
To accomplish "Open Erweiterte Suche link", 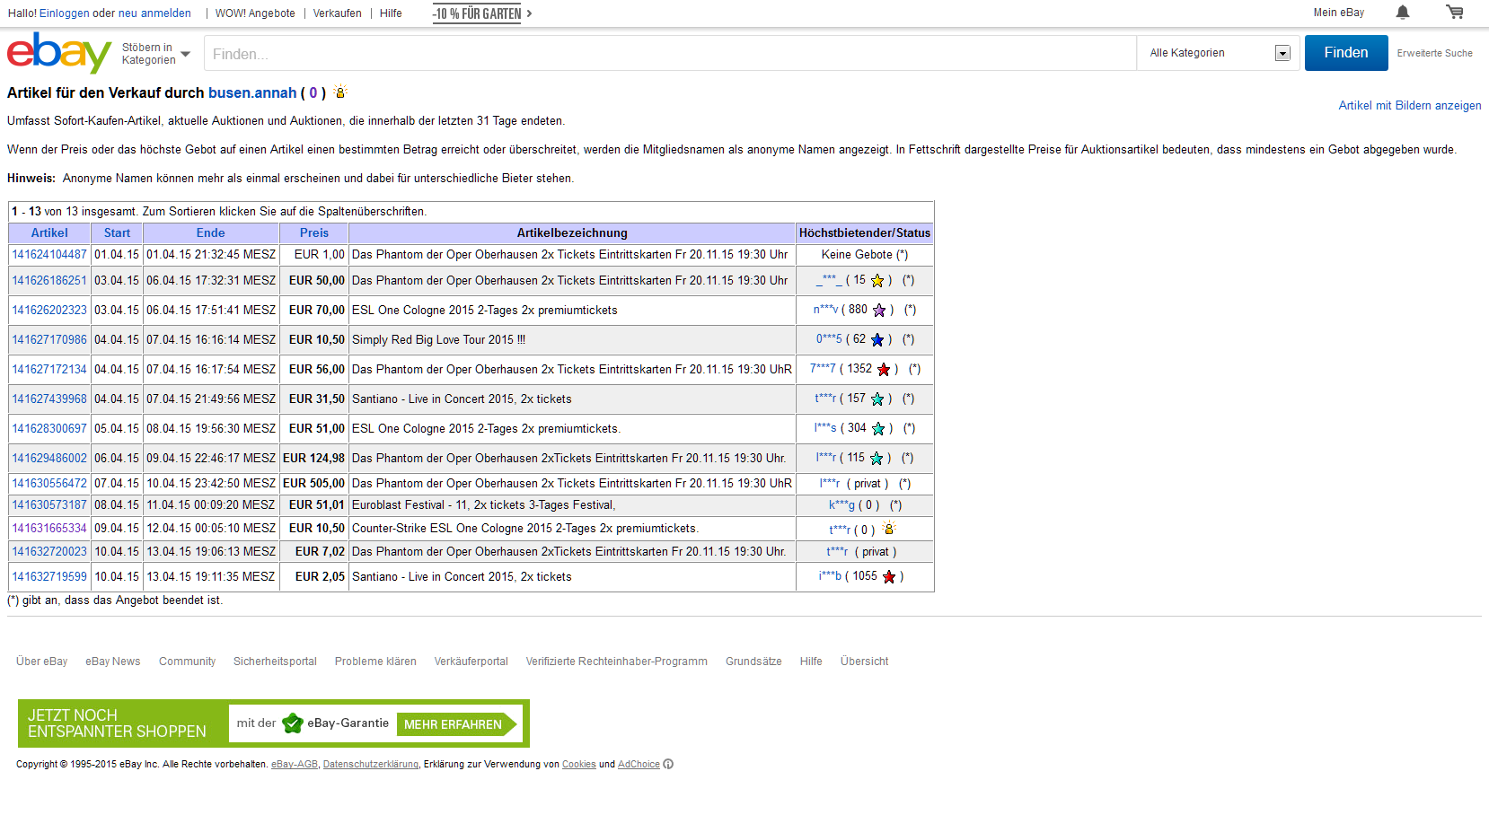I will tap(1434, 54).
